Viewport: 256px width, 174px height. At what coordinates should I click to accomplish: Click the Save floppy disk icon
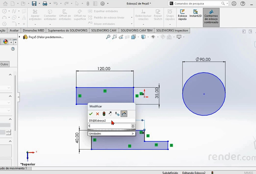34,4
